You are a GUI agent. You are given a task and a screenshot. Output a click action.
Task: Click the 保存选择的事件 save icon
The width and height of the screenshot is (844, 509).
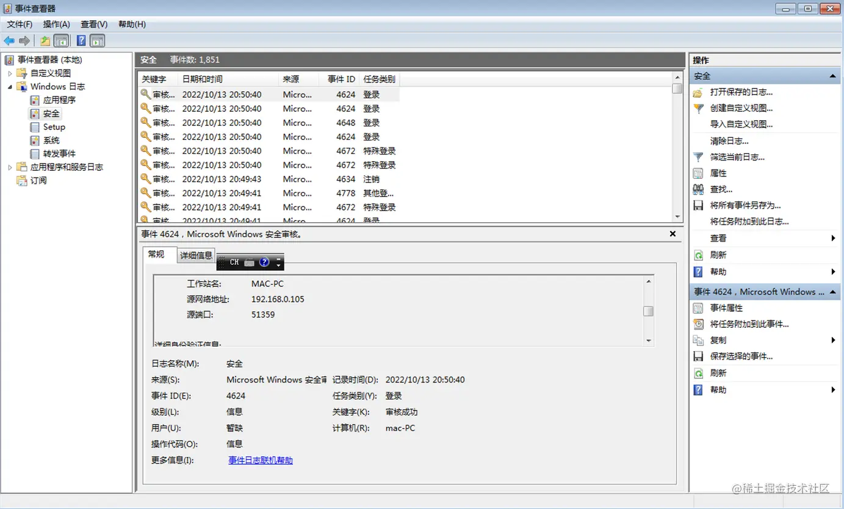[698, 356]
